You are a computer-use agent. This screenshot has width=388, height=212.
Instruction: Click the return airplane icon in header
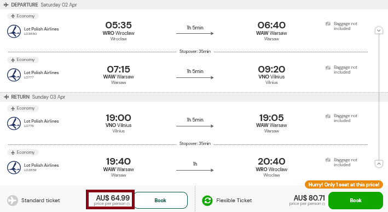coord(6,97)
